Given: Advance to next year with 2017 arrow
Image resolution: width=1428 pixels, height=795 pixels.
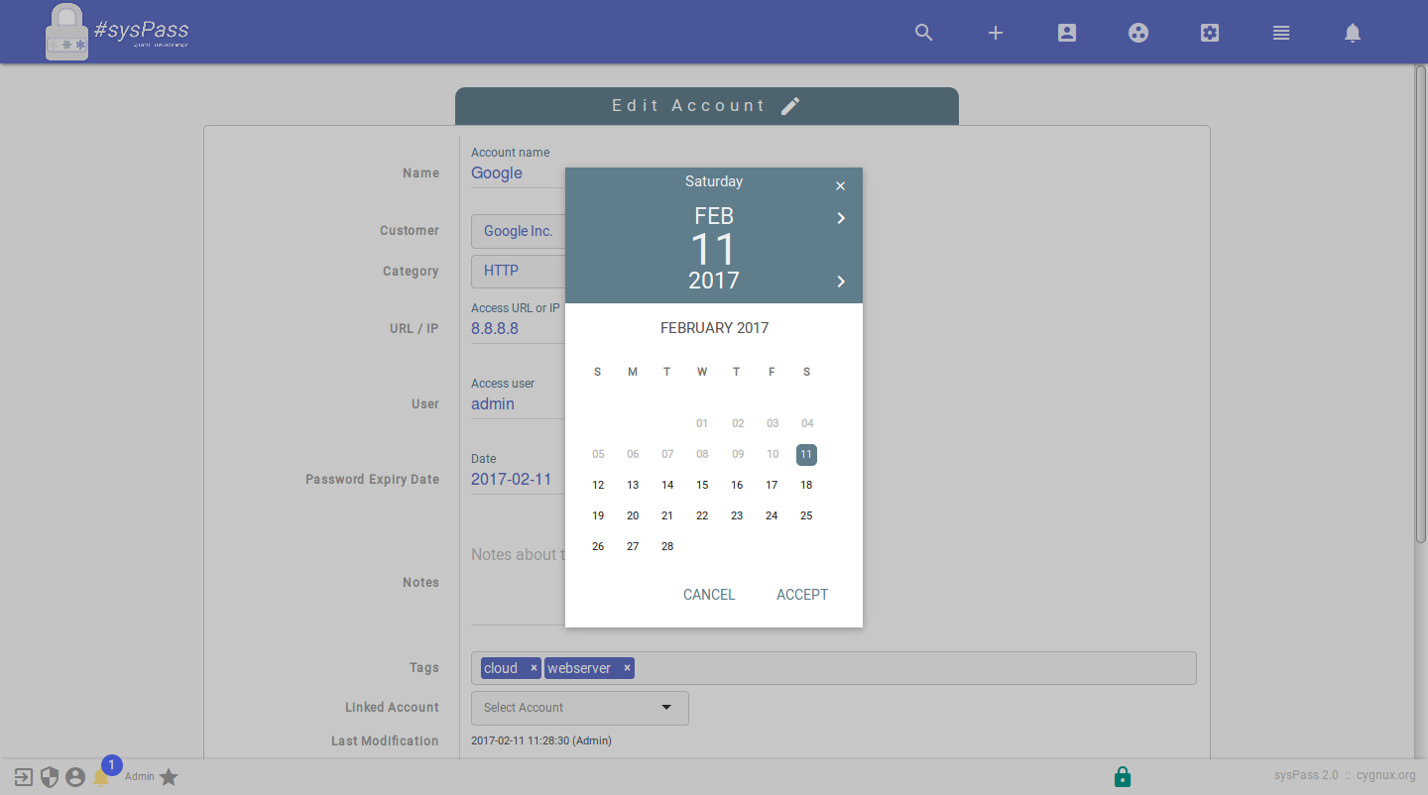Looking at the screenshot, I should click(841, 282).
